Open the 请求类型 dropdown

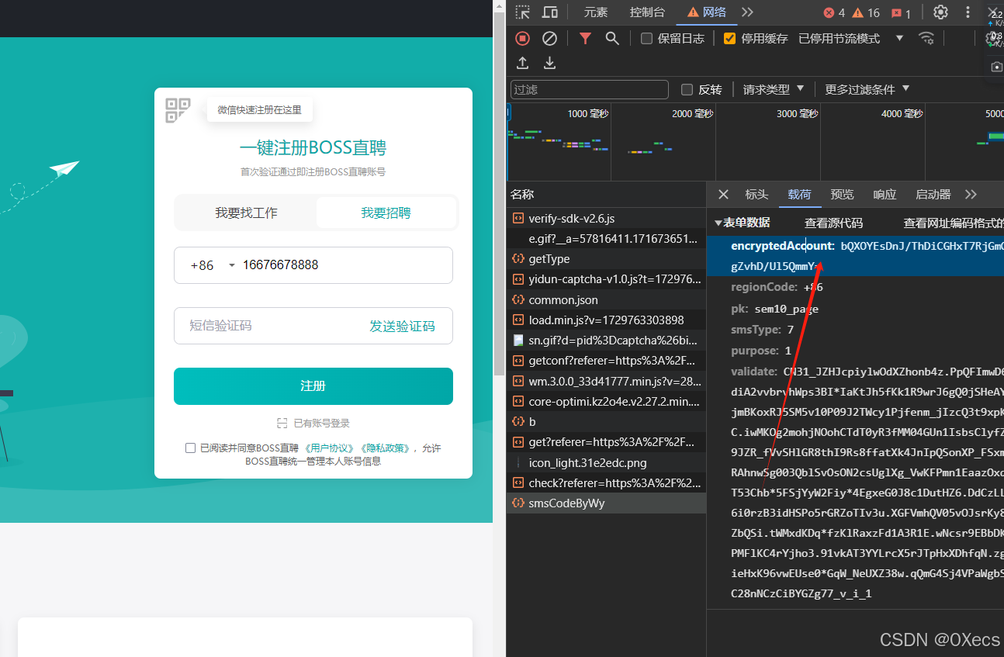point(774,89)
